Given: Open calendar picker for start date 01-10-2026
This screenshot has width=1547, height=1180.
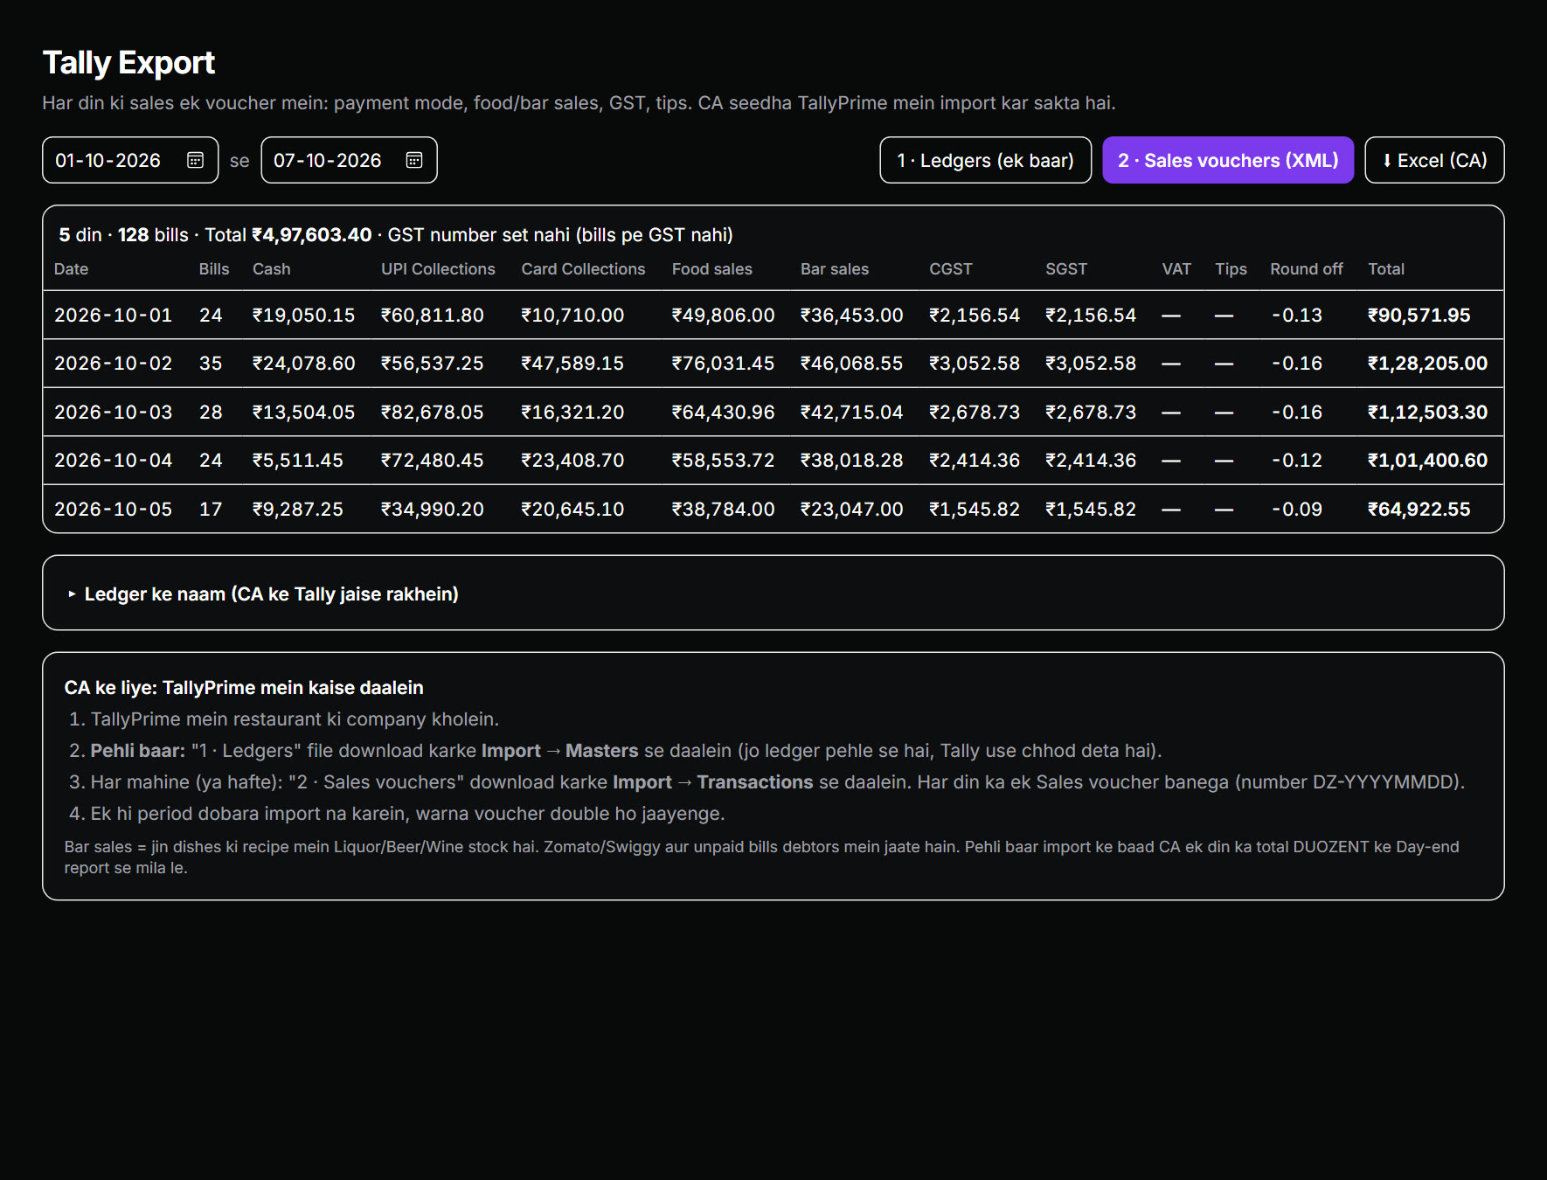Looking at the screenshot, I should (195, 160).
